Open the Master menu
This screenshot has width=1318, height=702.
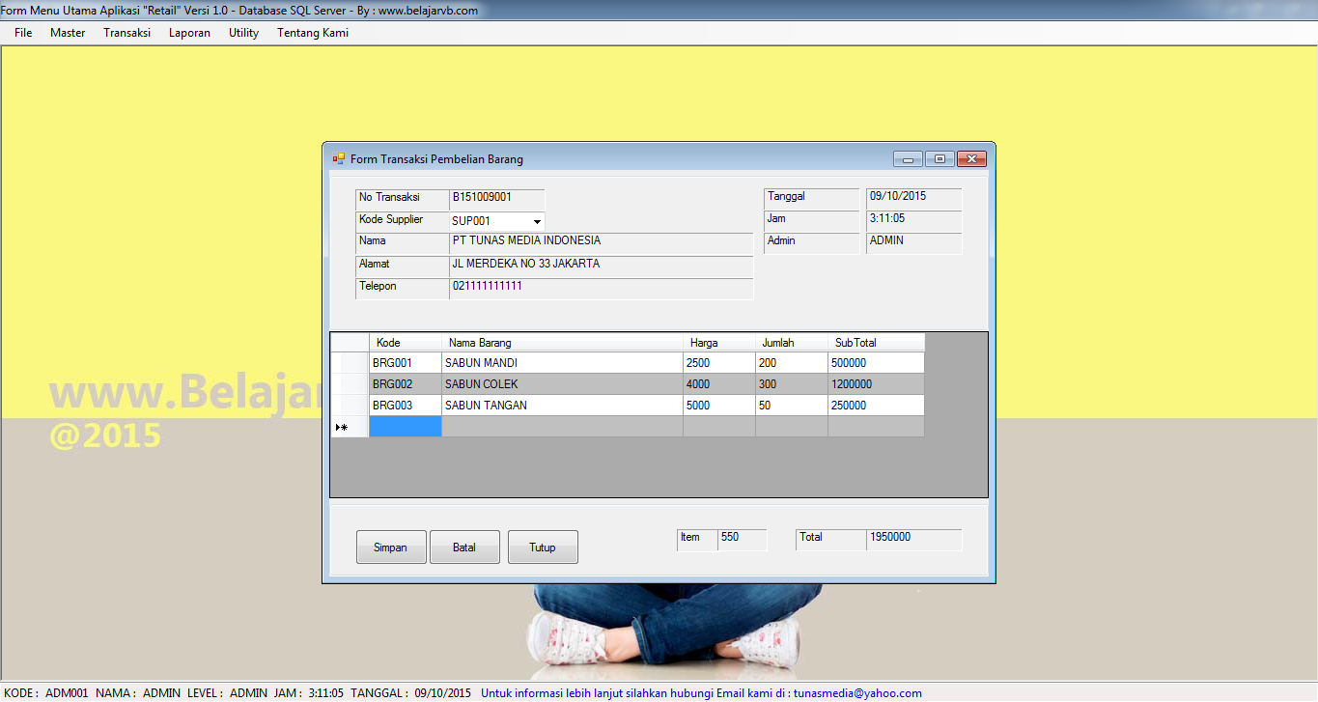tap(68, 33)
